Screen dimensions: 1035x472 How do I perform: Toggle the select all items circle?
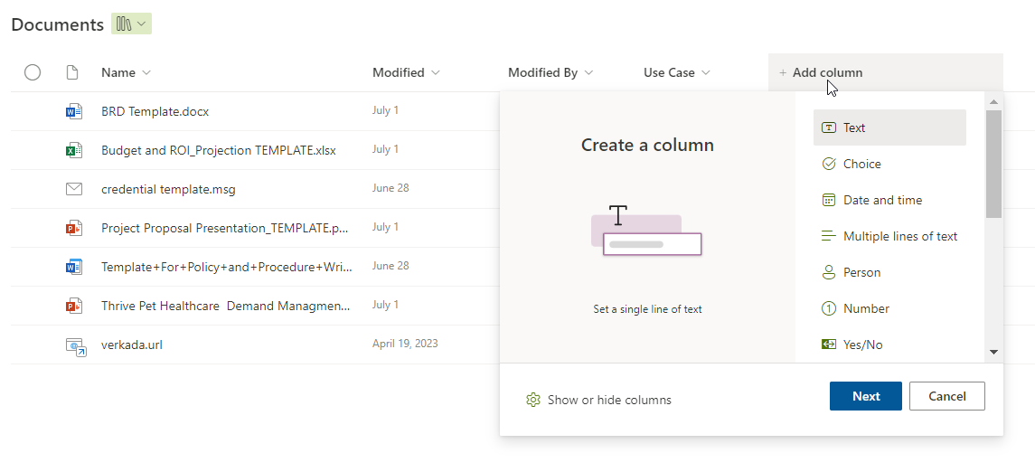[33, 72]
